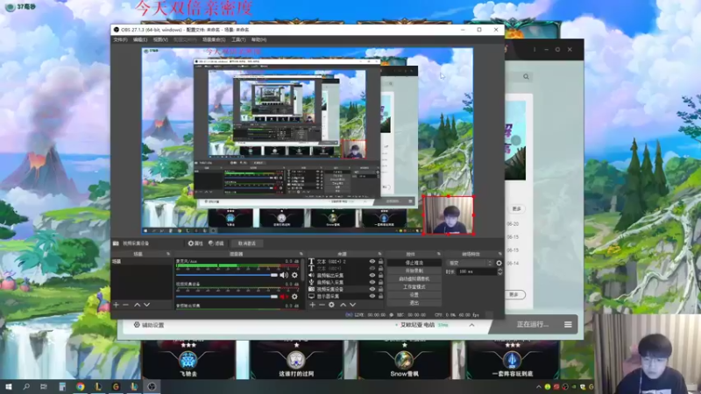
Task: Show the hidden 文本 (GDI+) source
Action: [x=372, y=269]
